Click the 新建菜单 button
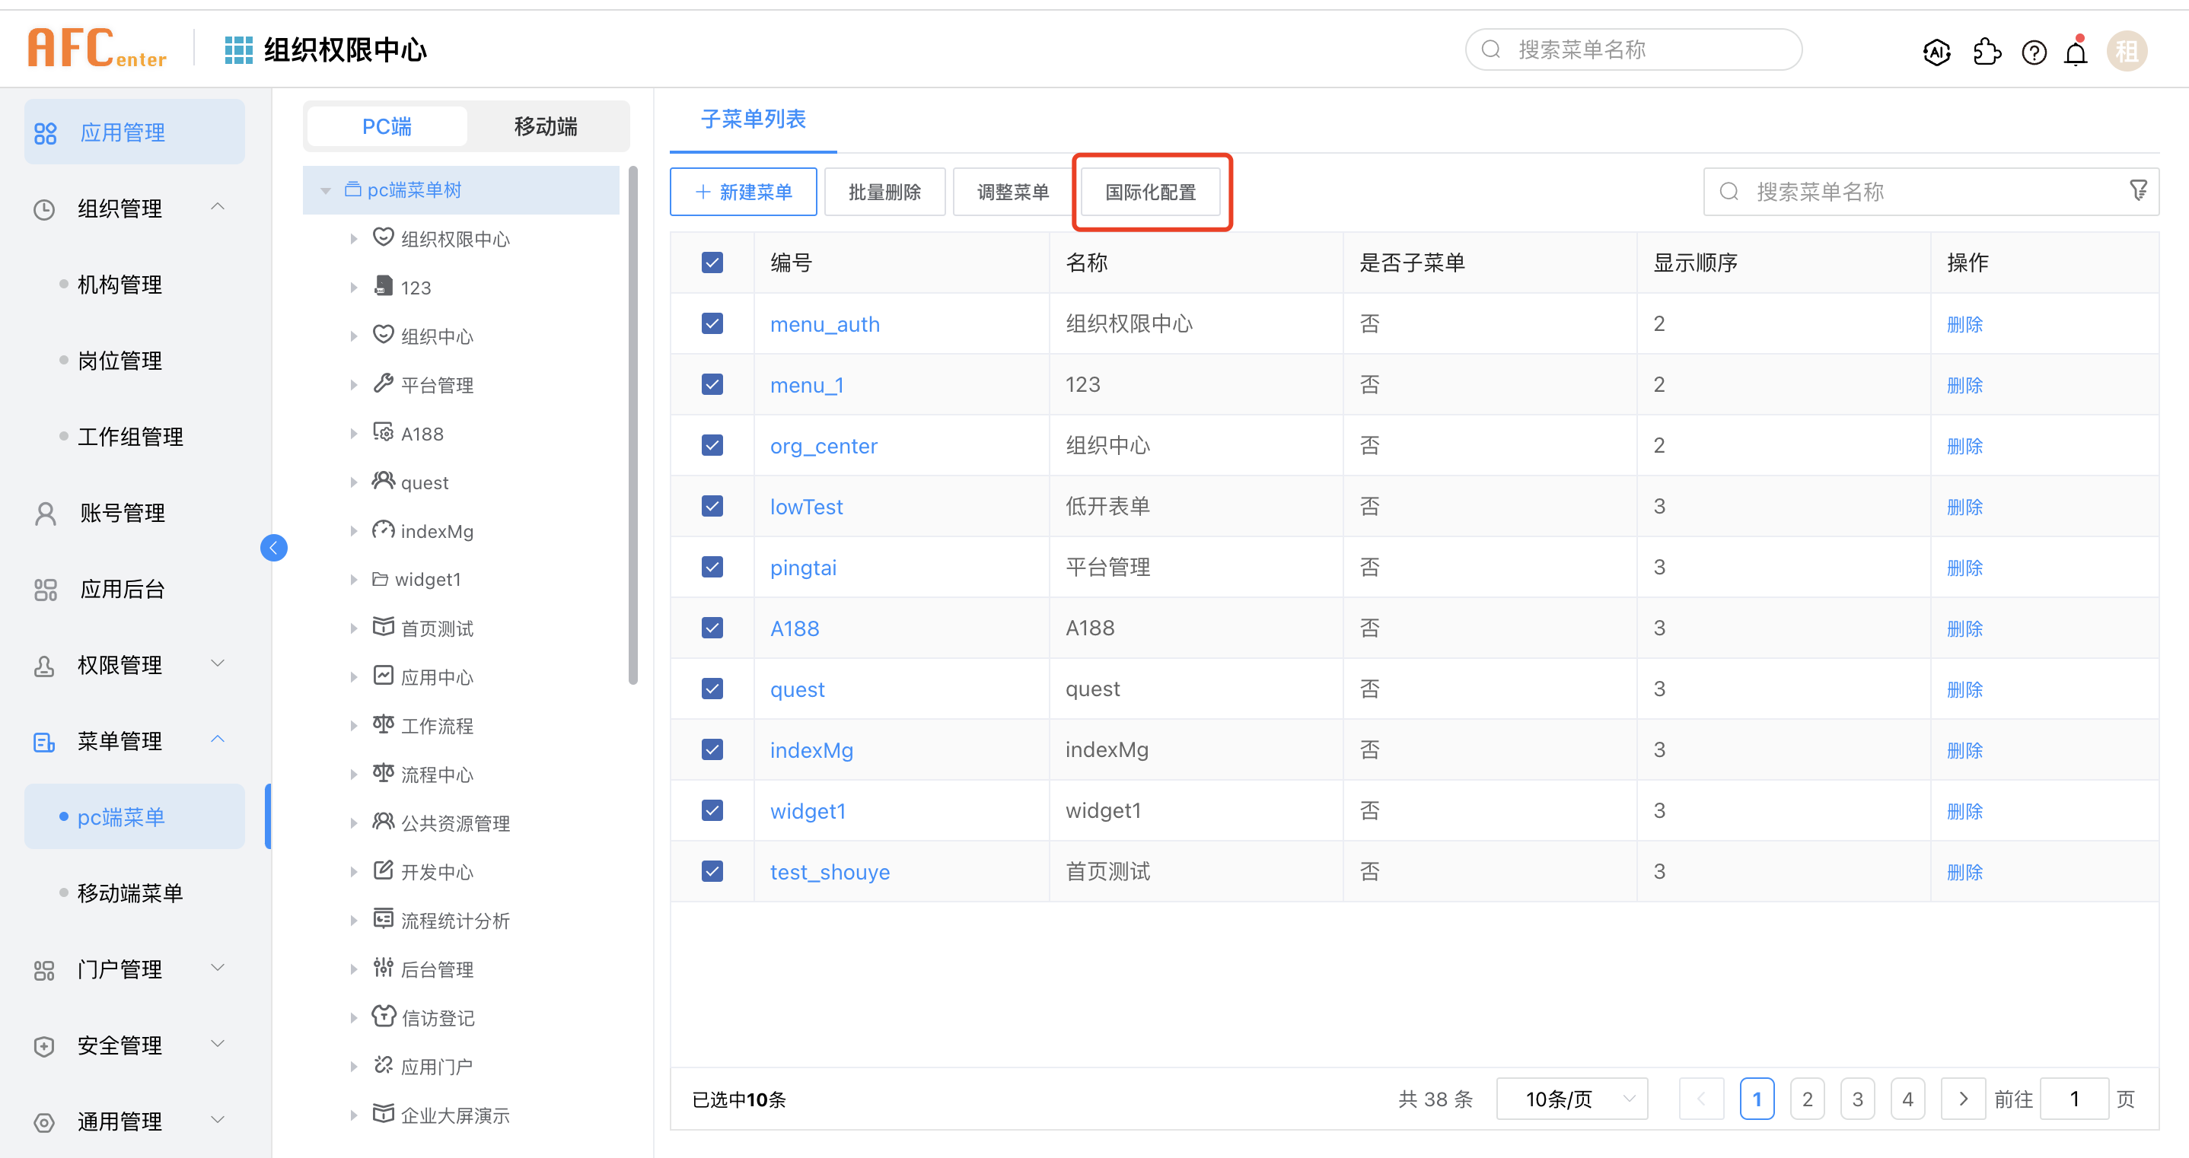This screenshot has height=1158, width=2189. (743, 192)
